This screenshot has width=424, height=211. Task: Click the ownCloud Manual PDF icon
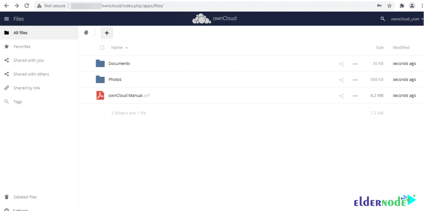tap(100, 95)
